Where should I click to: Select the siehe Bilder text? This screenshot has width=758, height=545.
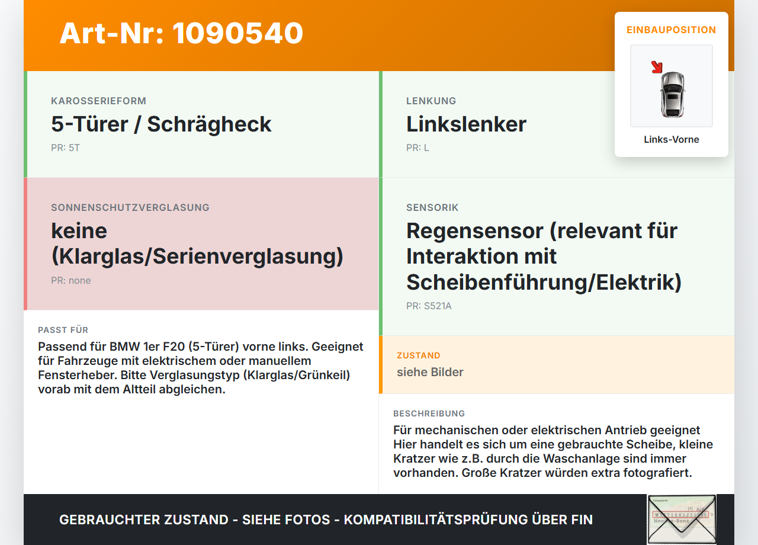click(x=430, y=372)
